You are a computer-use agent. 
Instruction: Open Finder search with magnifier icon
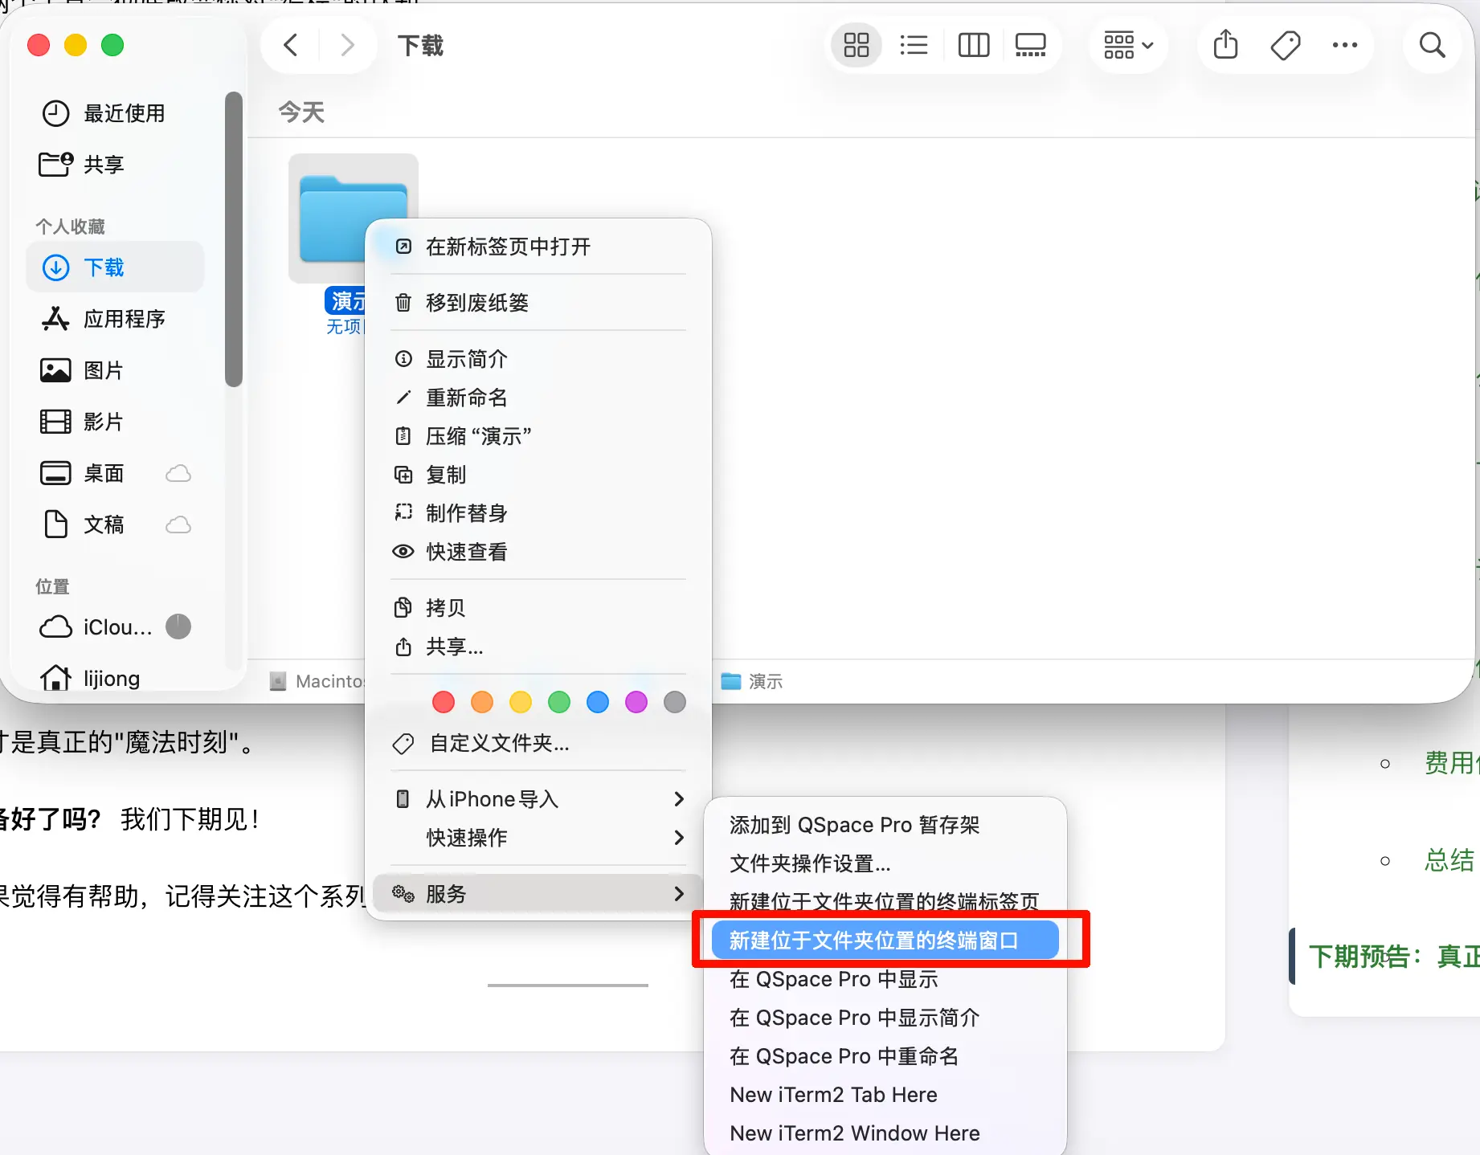[1432, 45]
